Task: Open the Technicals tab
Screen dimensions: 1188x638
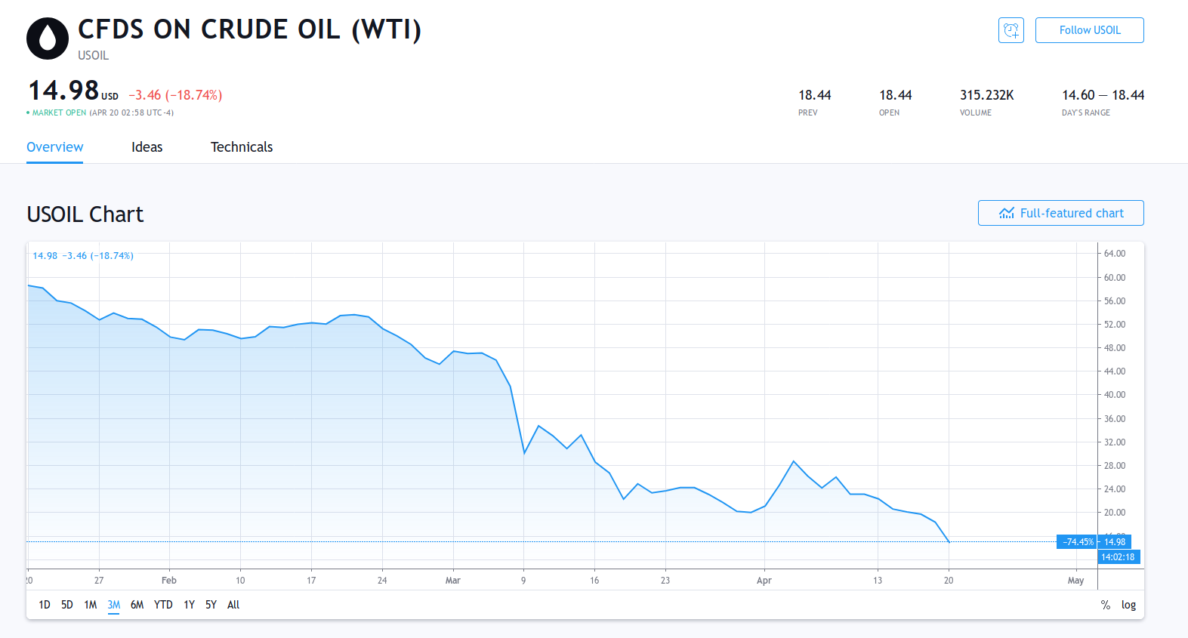Action: (242, 147)
